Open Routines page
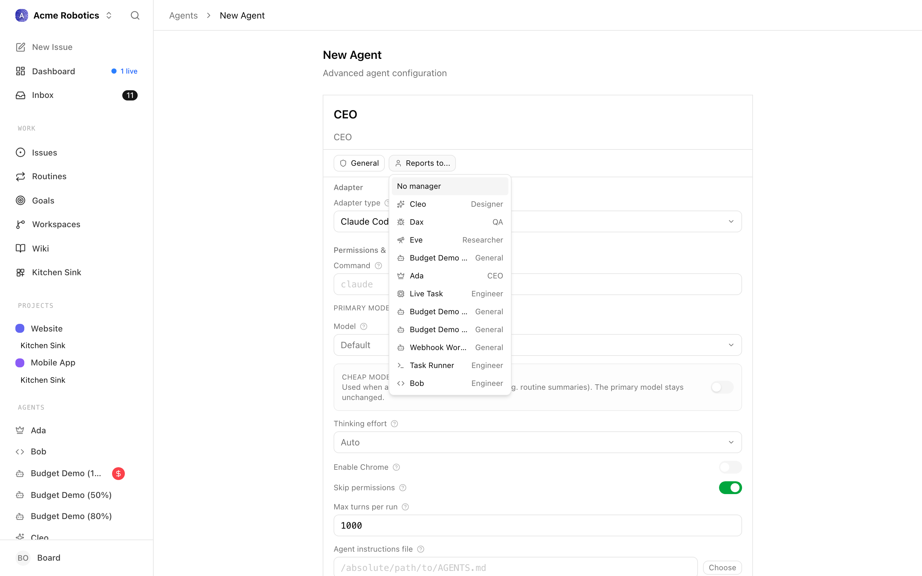This screenshot has height=576, width=922. (76, 176)
